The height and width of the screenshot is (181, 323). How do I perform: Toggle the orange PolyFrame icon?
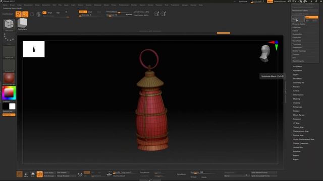click(x=39, y=174)
